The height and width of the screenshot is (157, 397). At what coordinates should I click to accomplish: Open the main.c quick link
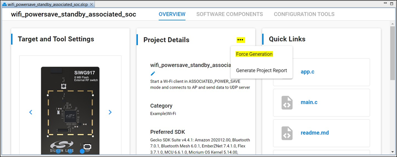point(309,102)
